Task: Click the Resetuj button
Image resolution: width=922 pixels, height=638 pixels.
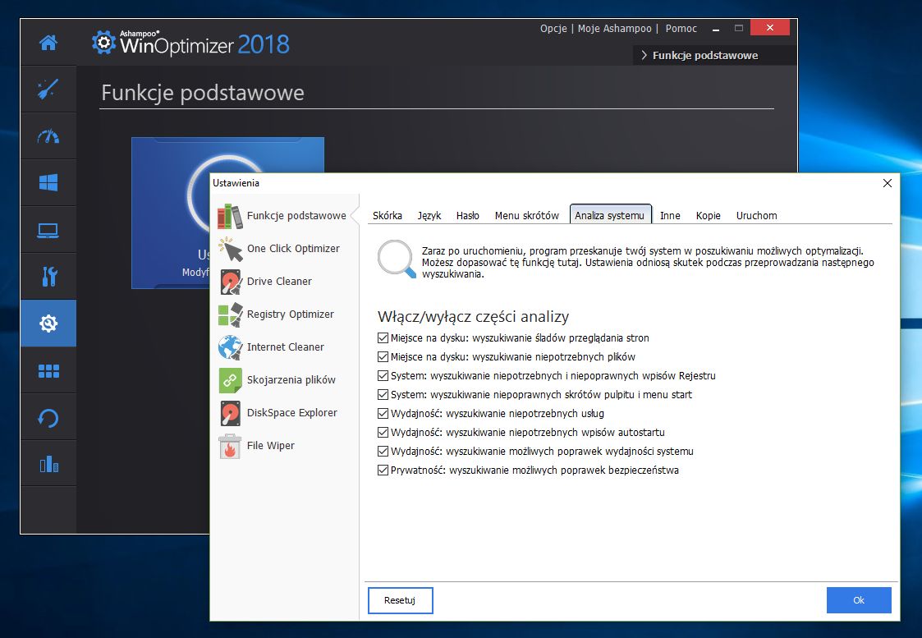Action: point(401,600)
